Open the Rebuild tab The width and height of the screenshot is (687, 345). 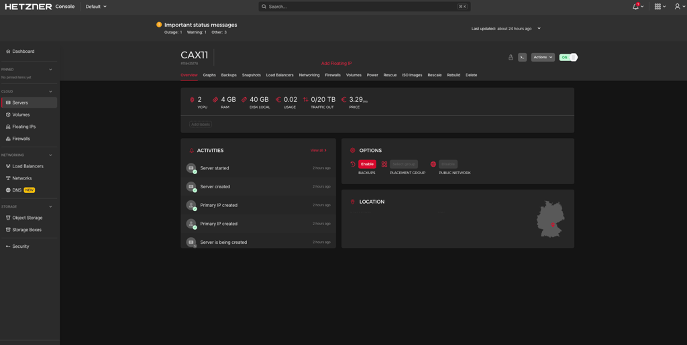pyautogui.click(x=454, y=75)
